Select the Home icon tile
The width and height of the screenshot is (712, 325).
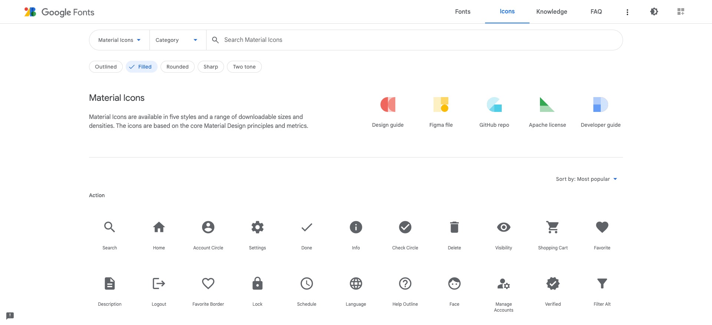coord(159,227)
